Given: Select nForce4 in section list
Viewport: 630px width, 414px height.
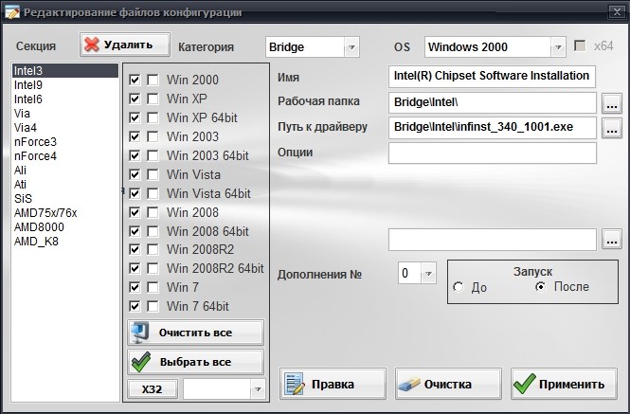Looking at the screenshot, I should click(x=65, y=156).
